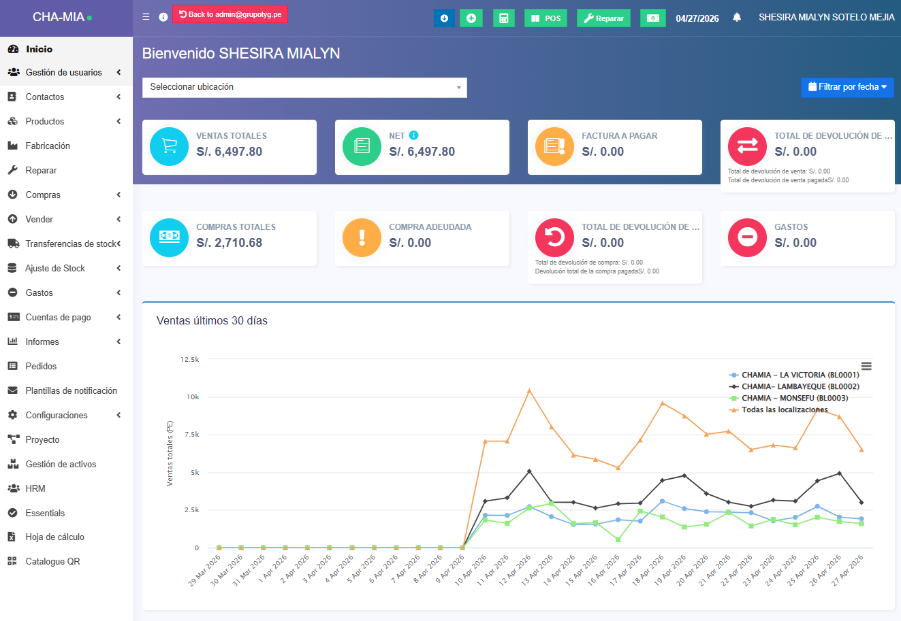Open the Seleccionar ubicación dropdown
Screen dimensions: 901x621
coord(304,87)
